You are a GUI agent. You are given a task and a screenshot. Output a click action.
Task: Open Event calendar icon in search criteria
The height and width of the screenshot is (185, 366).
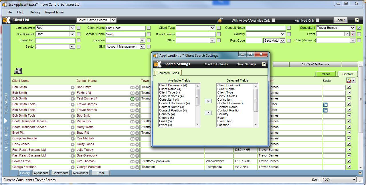[353, 34]
